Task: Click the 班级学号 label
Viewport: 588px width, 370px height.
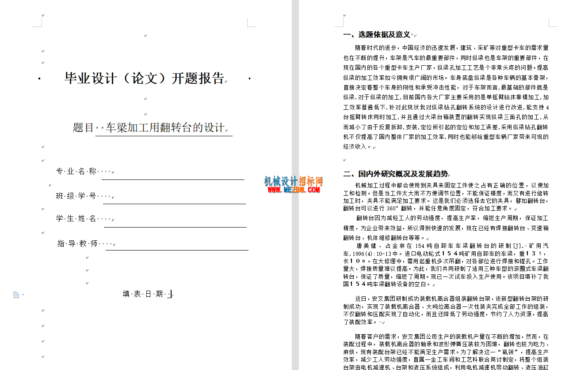Action: coord(76,196)
